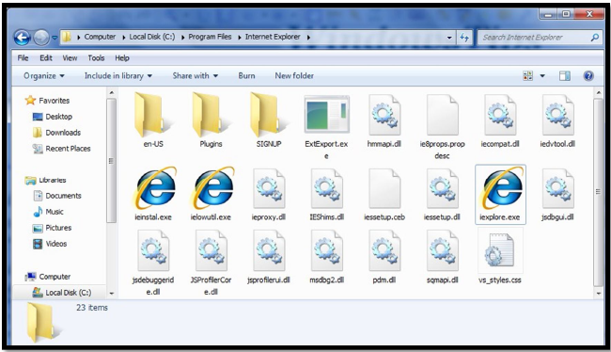Select the hmmapi.dll file
This screenshot has height=352, width=611.
tap(384, 121)
